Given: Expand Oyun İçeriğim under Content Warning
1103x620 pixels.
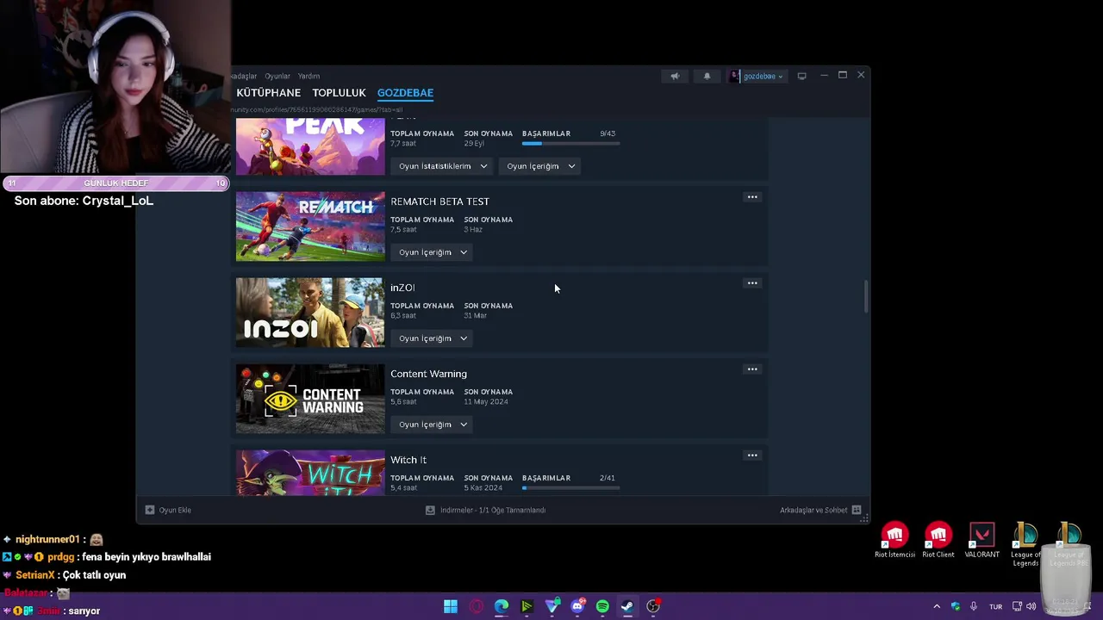Looking at the screenshot, I should [433, 425].
